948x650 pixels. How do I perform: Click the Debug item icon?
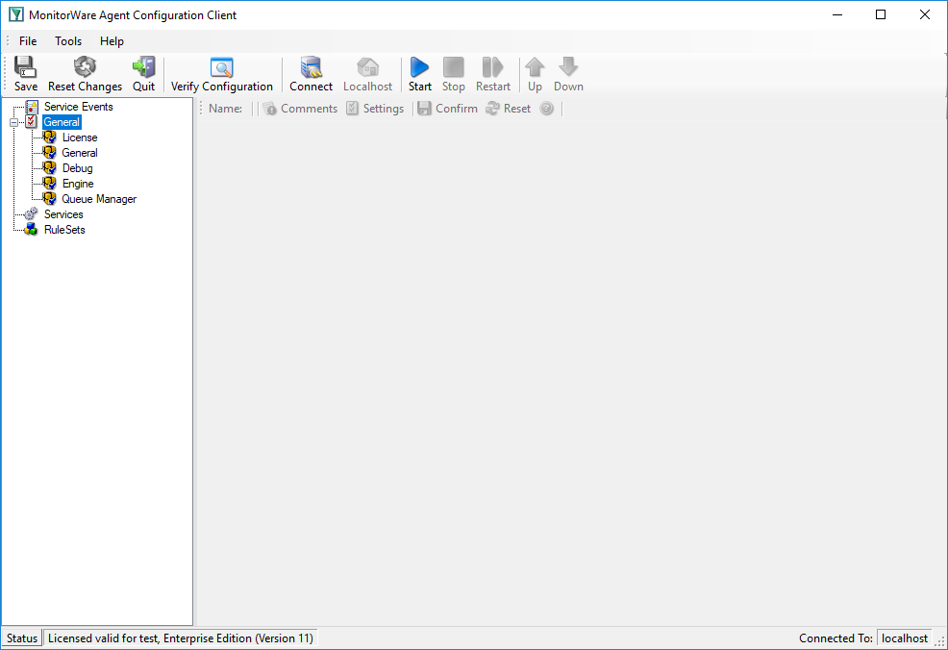point(50,168)
